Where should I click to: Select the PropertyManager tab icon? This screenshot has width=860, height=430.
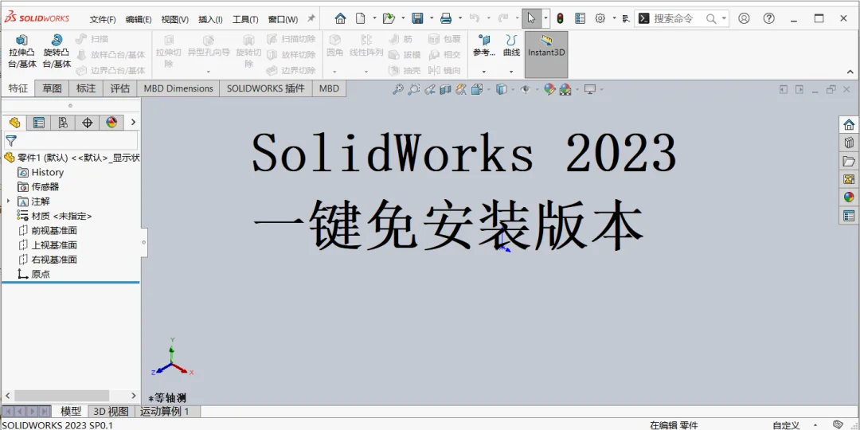click(38, 123)
